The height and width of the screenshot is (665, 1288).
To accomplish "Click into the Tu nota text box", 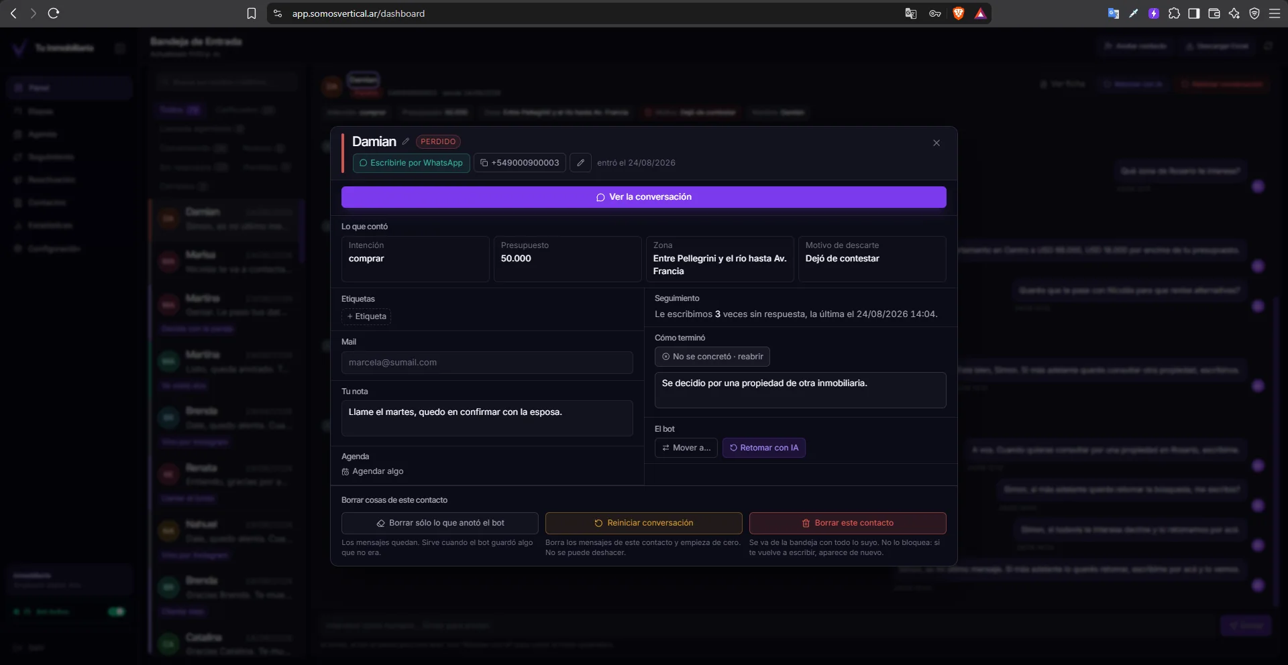I will click(487, 418).
